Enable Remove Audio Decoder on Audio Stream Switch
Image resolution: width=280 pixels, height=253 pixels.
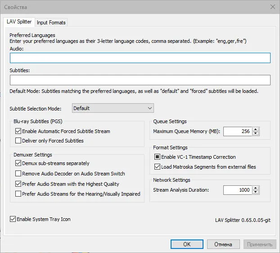[x=18, y=174]
